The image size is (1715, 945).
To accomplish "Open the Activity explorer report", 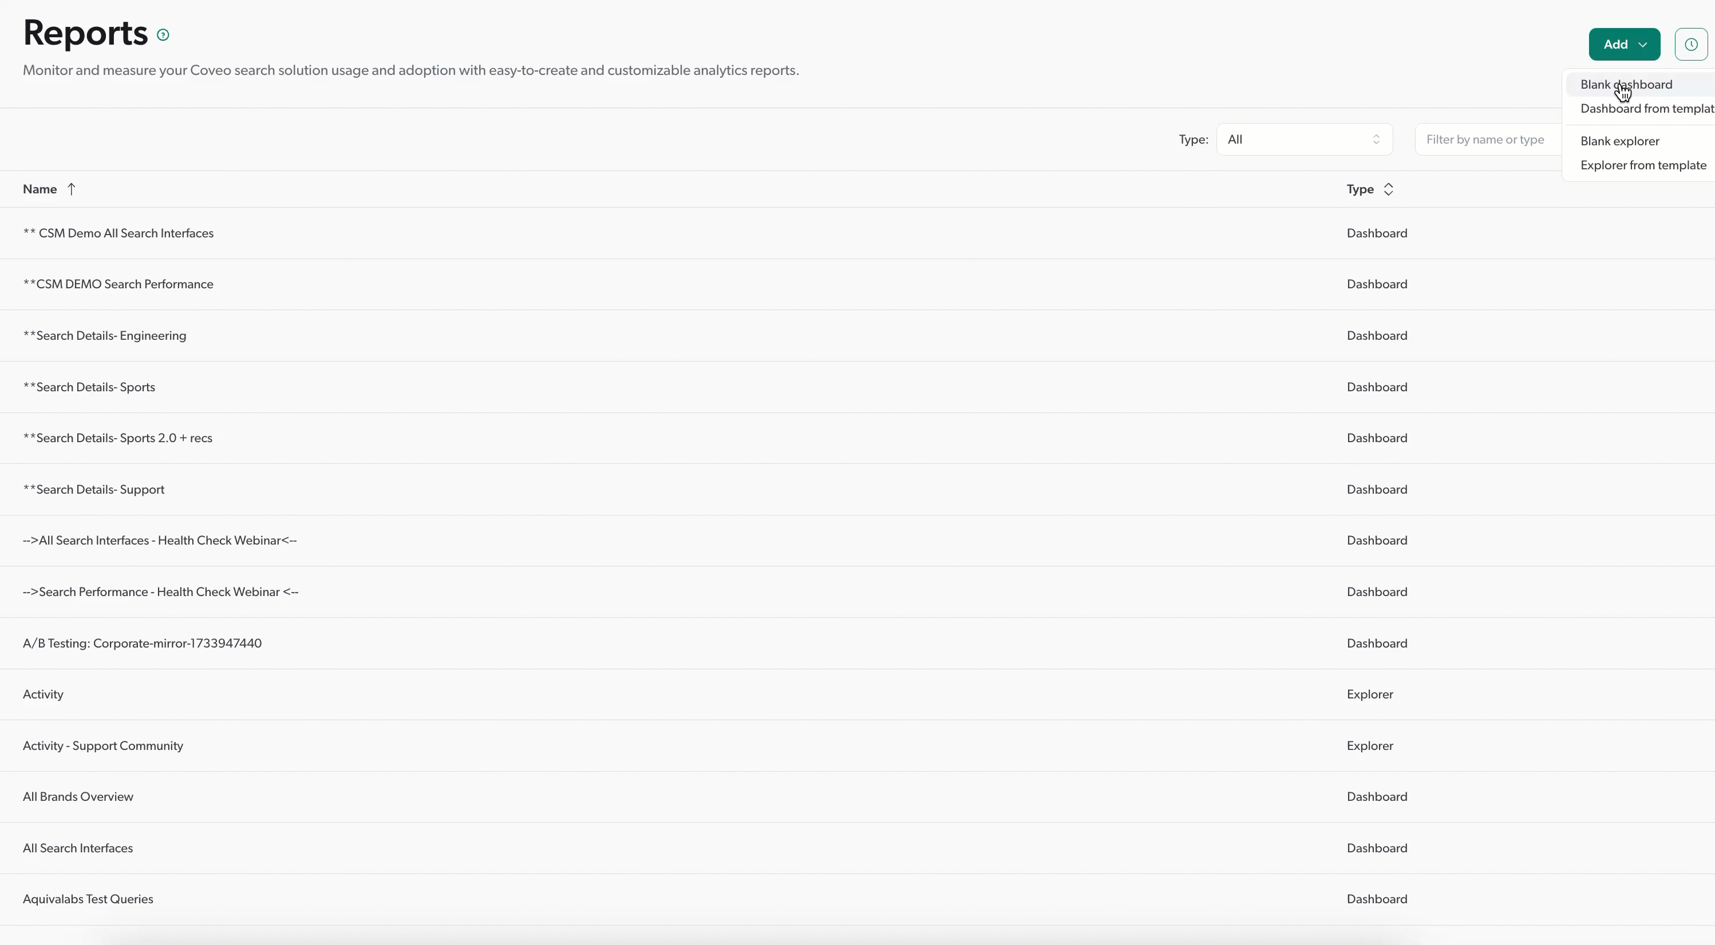I will (x=42, y=694).
